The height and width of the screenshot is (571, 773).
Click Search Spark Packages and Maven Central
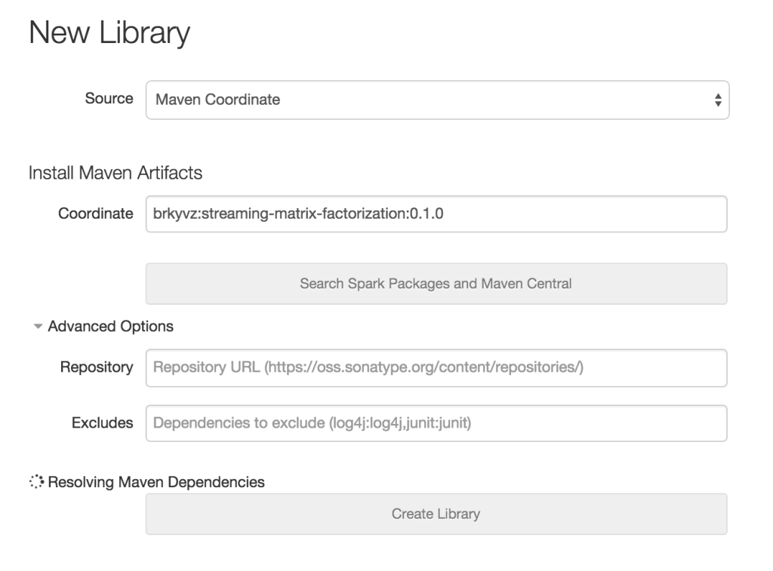(x=436, y=284)
